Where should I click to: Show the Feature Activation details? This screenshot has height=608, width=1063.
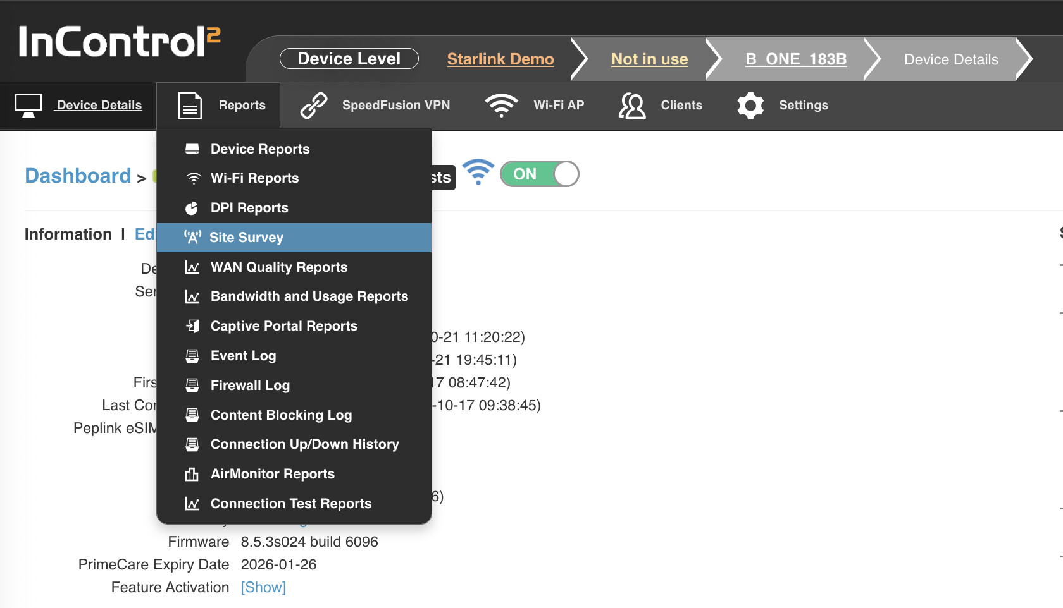click(263, 587)
